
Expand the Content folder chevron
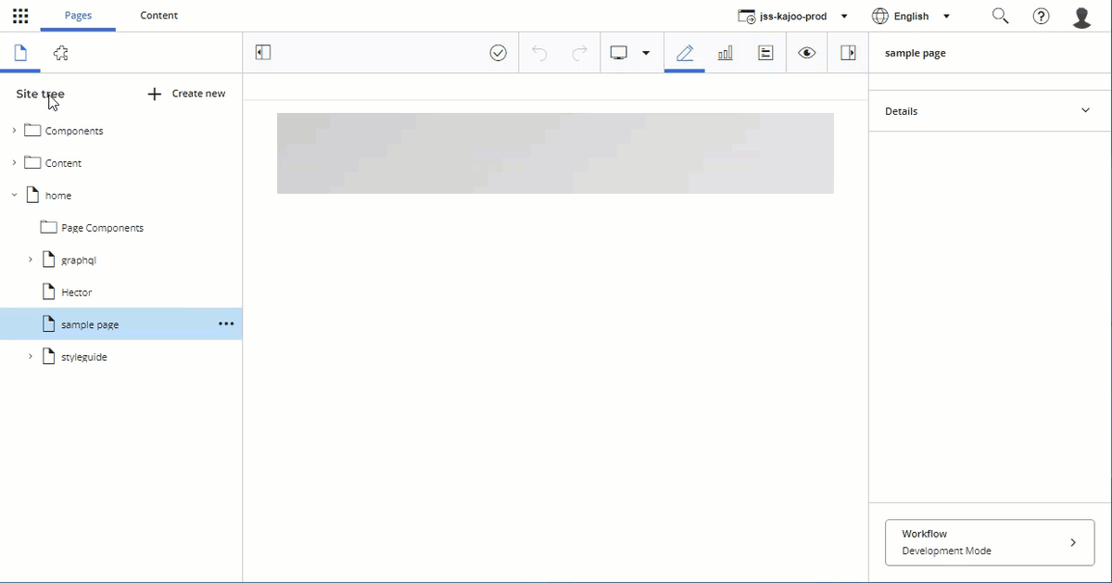14,163
